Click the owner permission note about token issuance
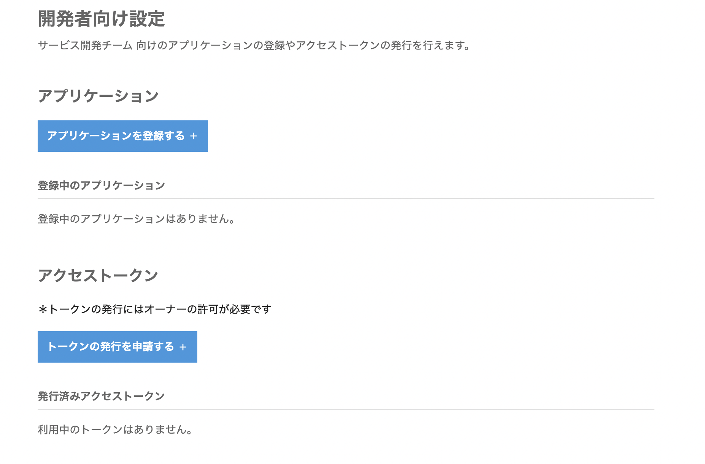Viewport: 705px width, 464px height. click(x=155, y=309)
